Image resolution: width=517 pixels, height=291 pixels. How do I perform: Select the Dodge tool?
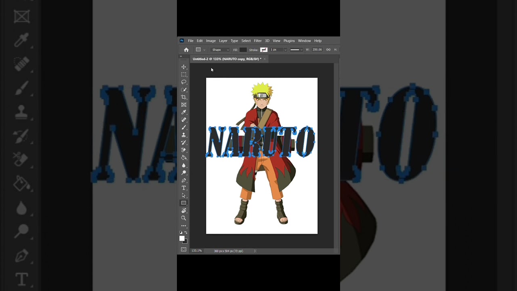click(184, 173)
